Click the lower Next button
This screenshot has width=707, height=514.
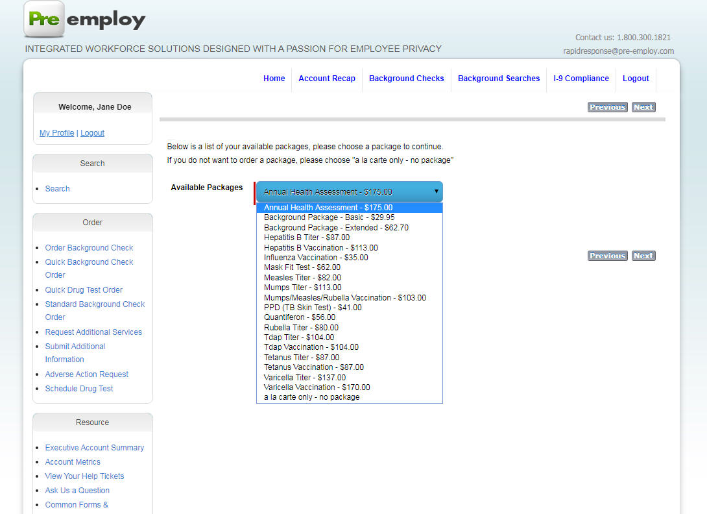[643, 256]
